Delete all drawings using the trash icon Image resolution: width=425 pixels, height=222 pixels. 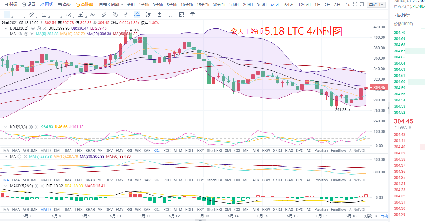[192, 14]
